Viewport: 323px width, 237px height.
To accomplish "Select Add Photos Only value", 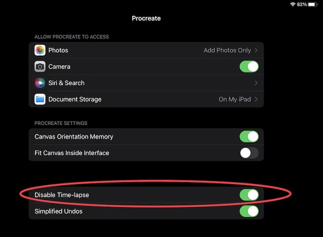I will click(x=227, y=50).
